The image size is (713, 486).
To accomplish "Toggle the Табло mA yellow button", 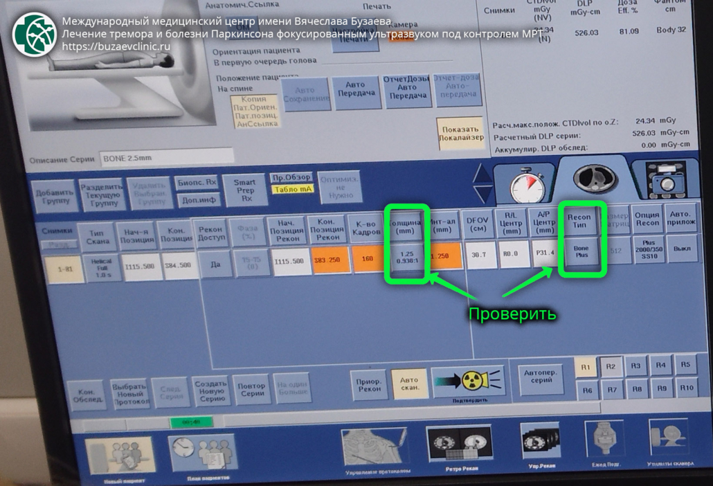I will tap(291, 190).
